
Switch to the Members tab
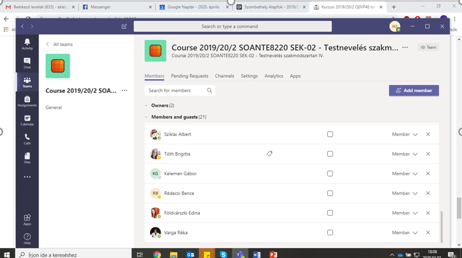pyautogui.click(x=154, y=76)
